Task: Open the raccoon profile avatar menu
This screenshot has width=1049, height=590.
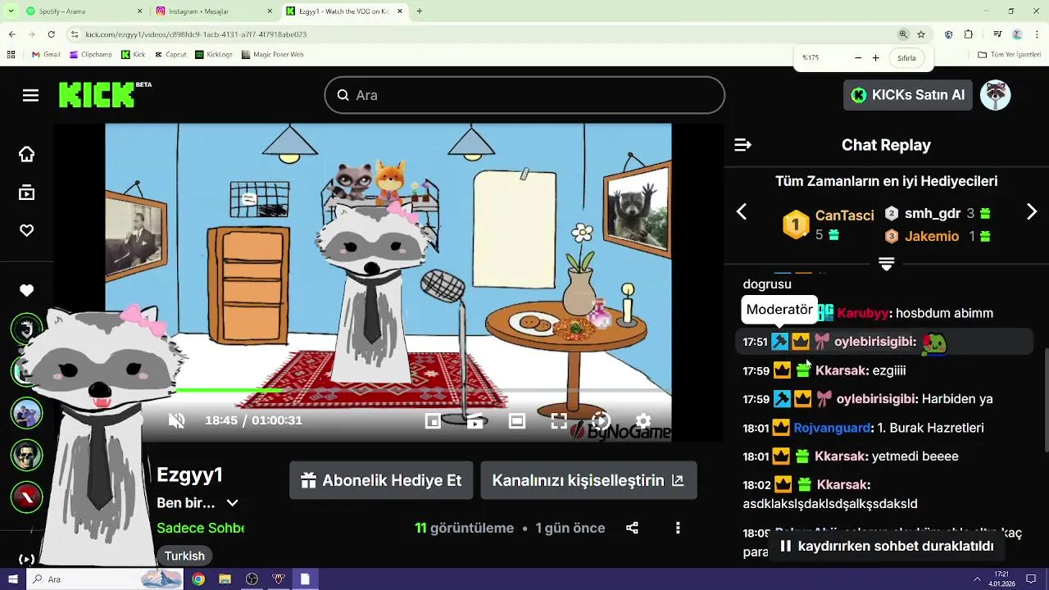Action: tap(996, 95)
